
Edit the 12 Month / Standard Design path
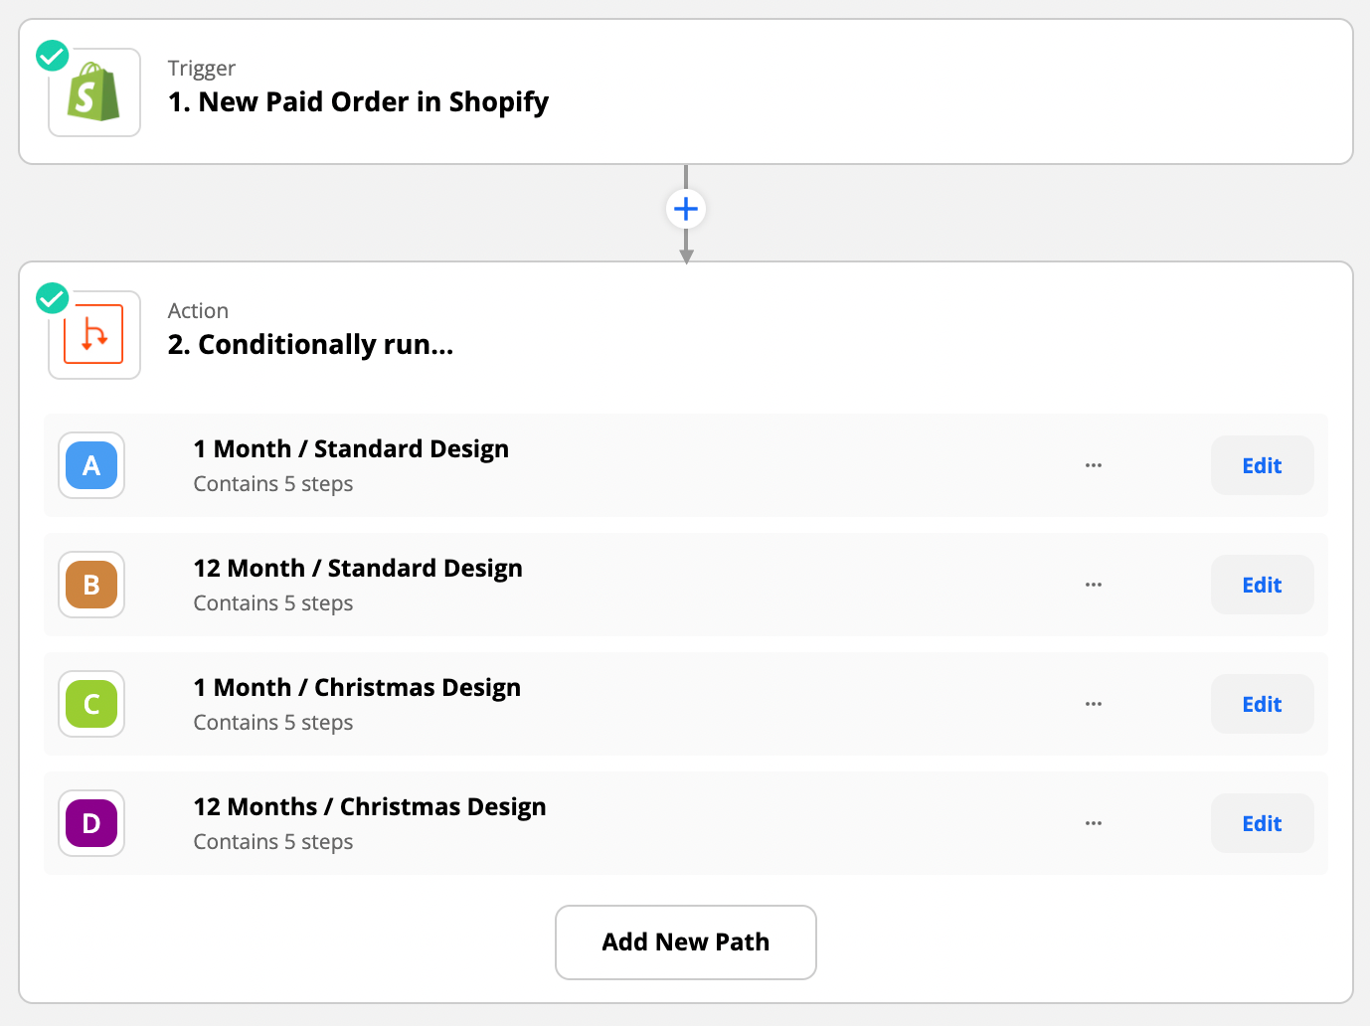tap(1262, 585)
